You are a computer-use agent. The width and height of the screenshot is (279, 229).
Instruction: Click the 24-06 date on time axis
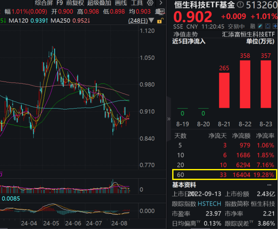tap(73, 223)
